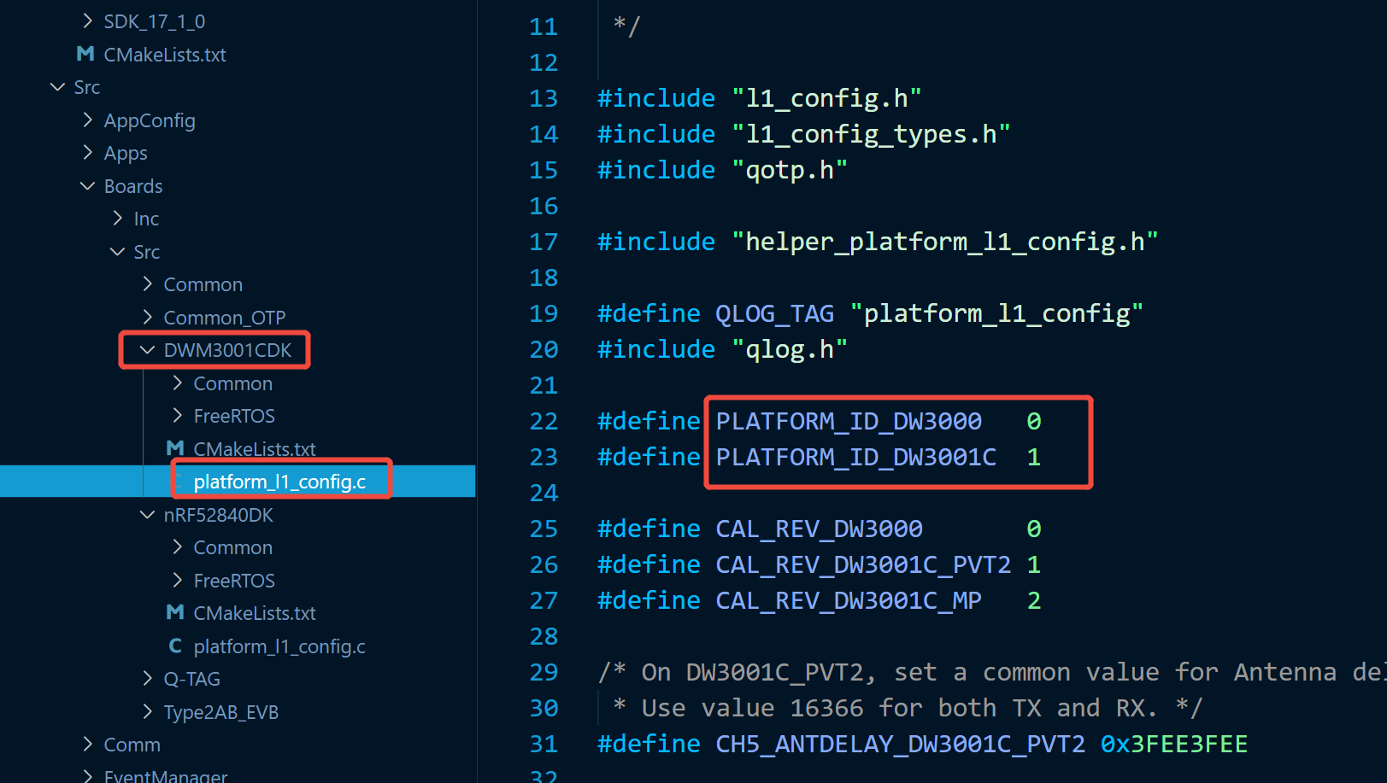Collapse the DWM3001CDK folder
Image resolution: width=1387 pixels, height=783 pixels.
tap(147, 350)
